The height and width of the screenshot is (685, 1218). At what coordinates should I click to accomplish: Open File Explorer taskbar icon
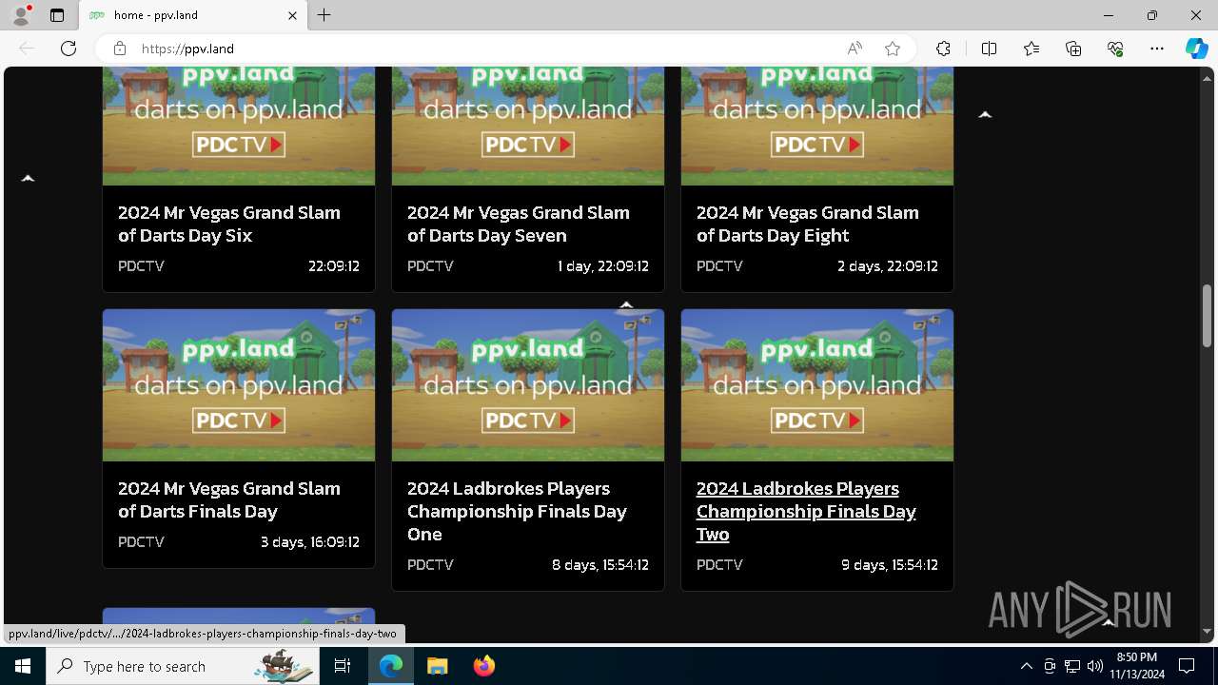coord(437,666)
